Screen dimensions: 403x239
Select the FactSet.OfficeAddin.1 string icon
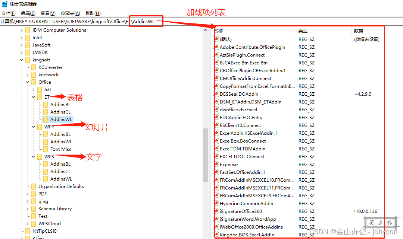click(216, 172)
